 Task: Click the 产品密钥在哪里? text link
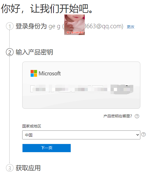[x=118, y=116]
